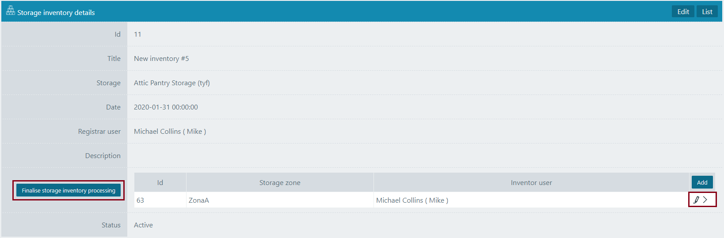Open zone details with the chevron arrow icon
This screenshot has height=238, width=724.
(705, 200)
